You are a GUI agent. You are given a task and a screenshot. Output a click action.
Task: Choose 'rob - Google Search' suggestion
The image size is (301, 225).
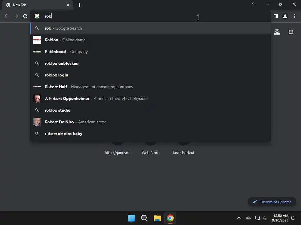pyautogui.click(x=150, y=28)
